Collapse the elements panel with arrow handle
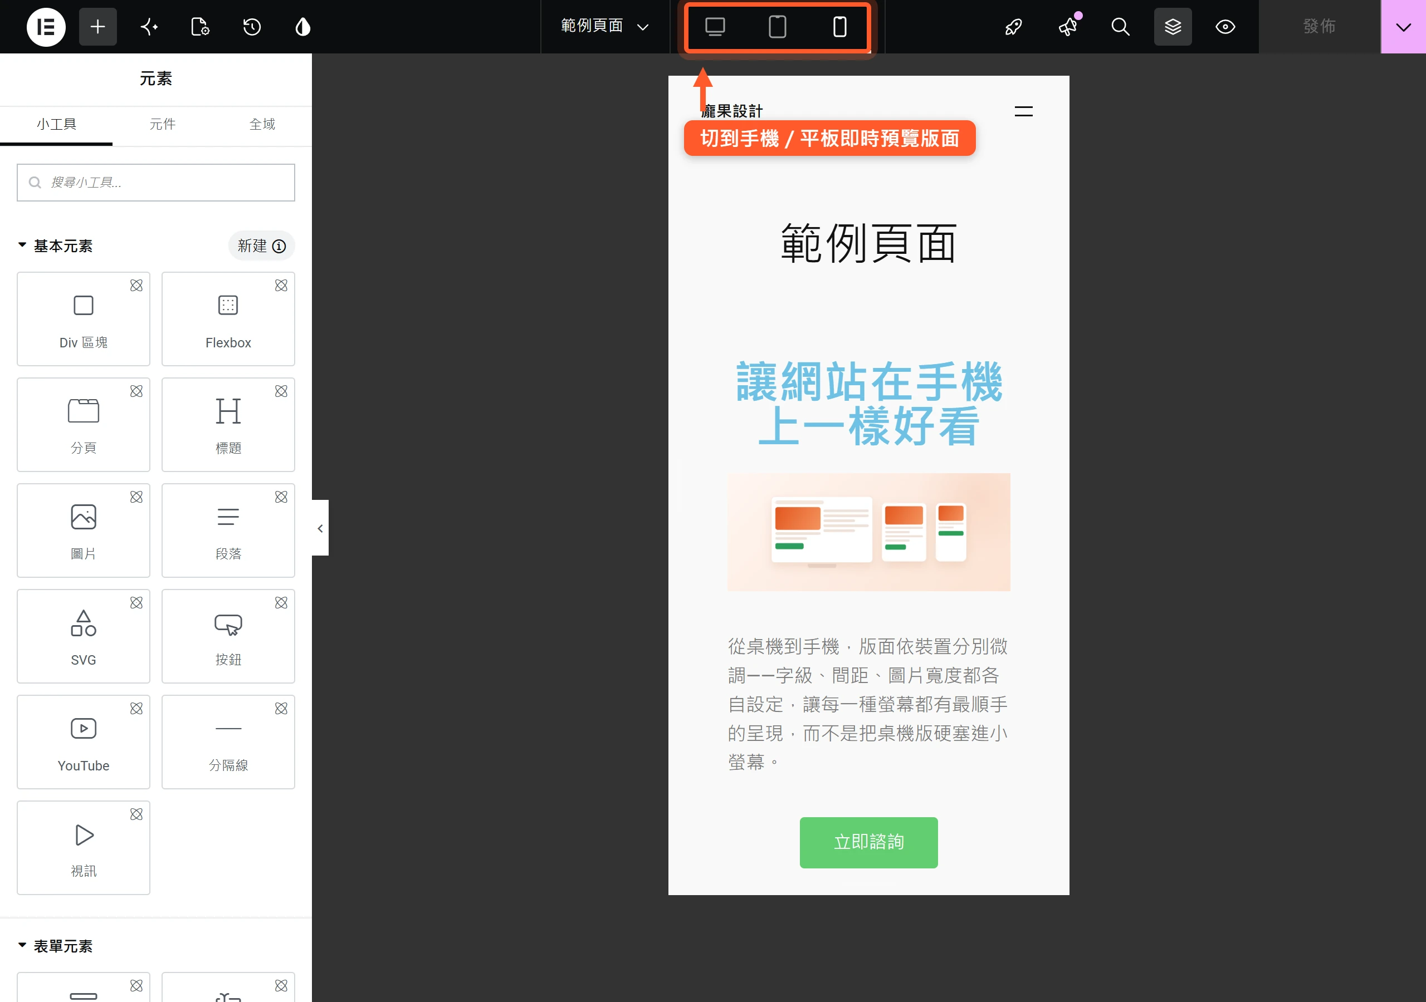This screenshot has height=1002, width=1426. pos(320,528)
